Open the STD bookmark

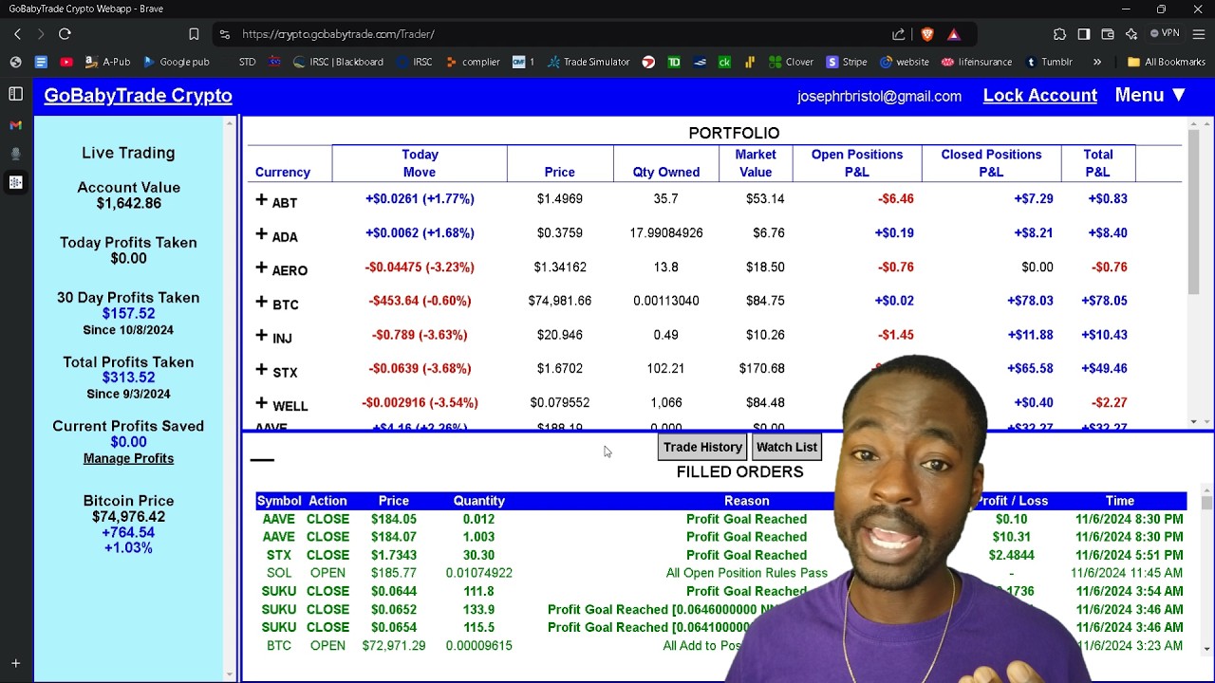(247, 62)
